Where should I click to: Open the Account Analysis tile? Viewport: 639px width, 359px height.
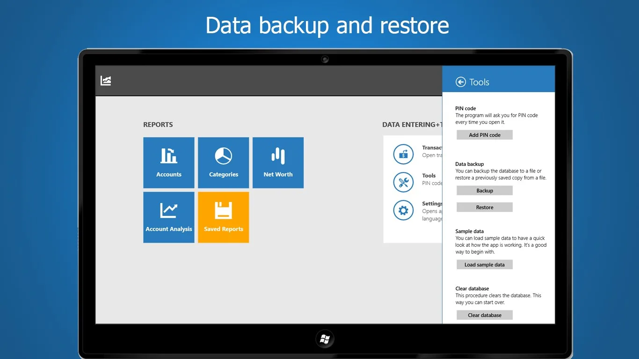[169, 217]
